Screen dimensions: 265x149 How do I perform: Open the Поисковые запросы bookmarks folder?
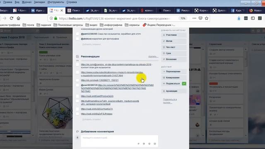tap(68, 25)
